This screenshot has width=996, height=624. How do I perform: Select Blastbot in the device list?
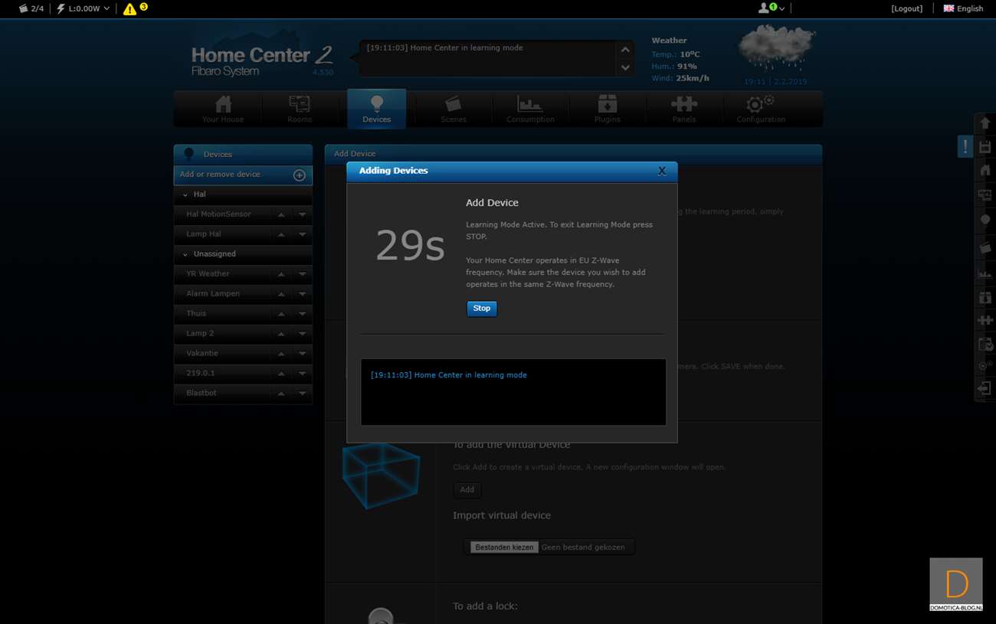(x=201, y=394)
